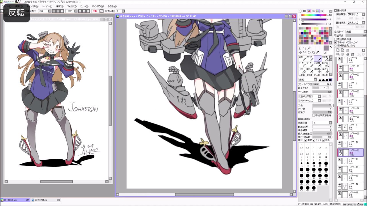Toggle 下のレイヤーでクリッピング clipping checkbox
Screen dimensions: 367x206
click(x=335, y=42)
